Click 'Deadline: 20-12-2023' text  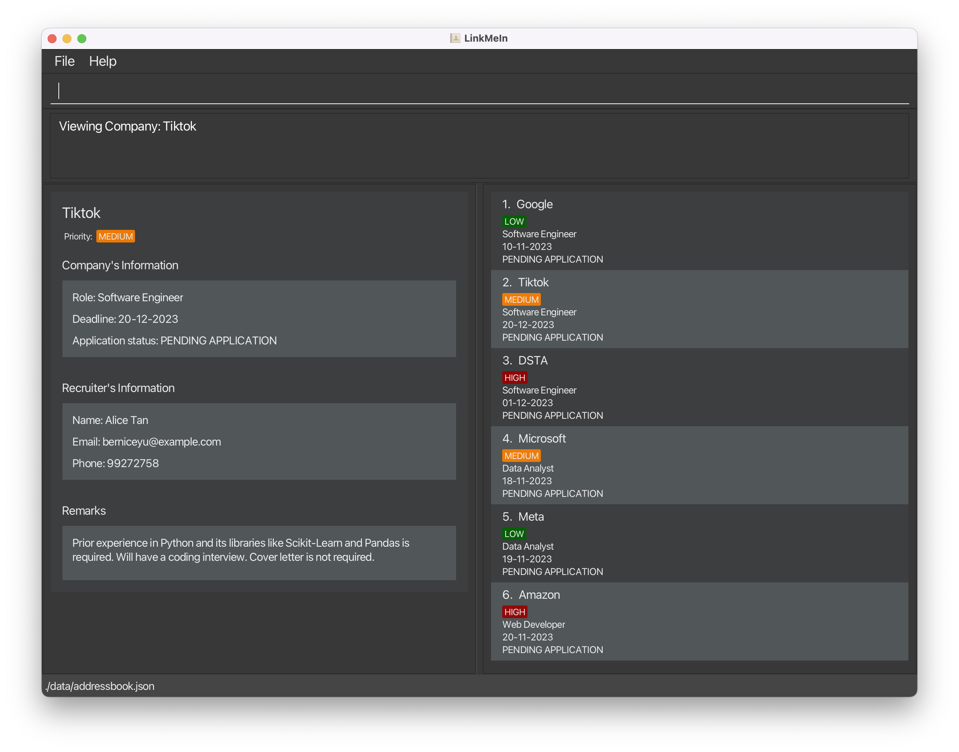tap(125, 319)
